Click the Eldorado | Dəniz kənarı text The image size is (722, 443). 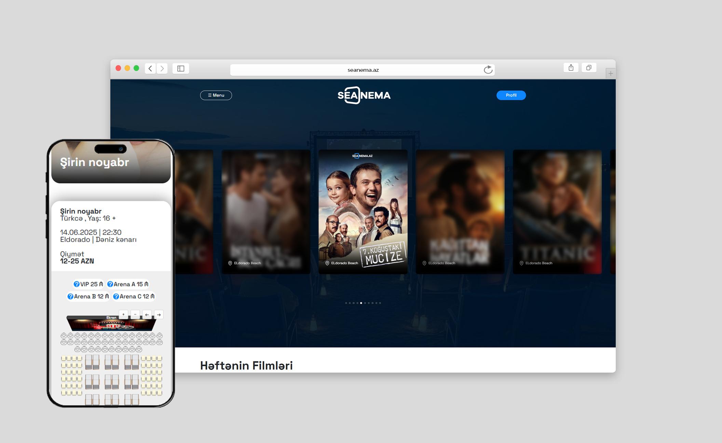tap(98, 239)
